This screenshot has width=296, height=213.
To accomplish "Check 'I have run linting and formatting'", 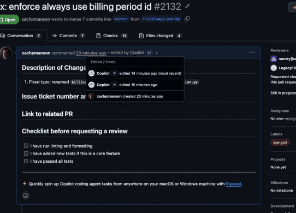I will [26, 146].
